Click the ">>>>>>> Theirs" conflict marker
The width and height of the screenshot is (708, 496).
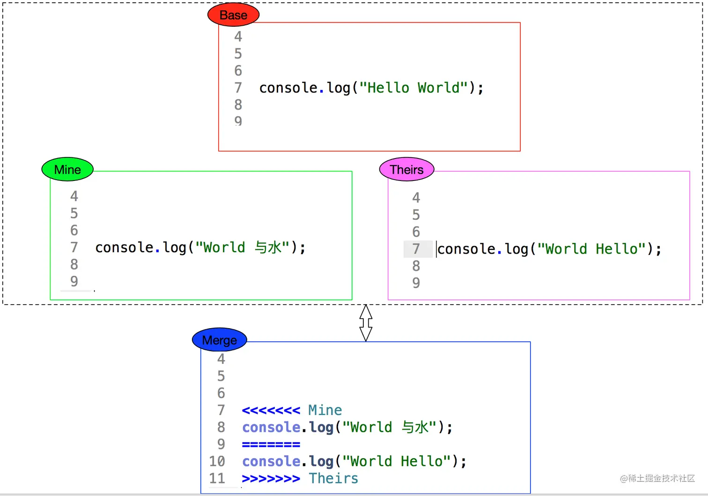click(x=300, y=478)
